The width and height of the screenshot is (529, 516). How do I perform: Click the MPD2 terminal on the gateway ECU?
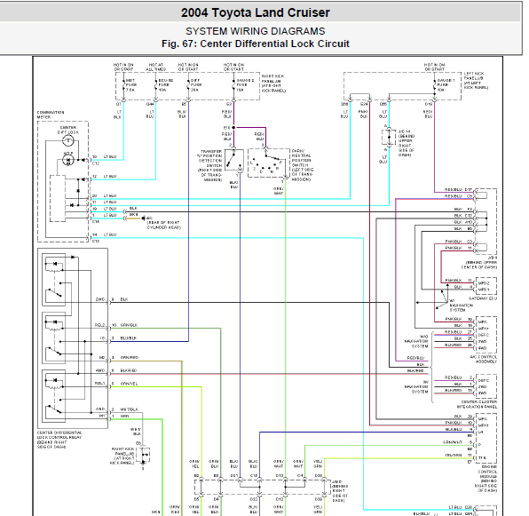coord(484,283)
